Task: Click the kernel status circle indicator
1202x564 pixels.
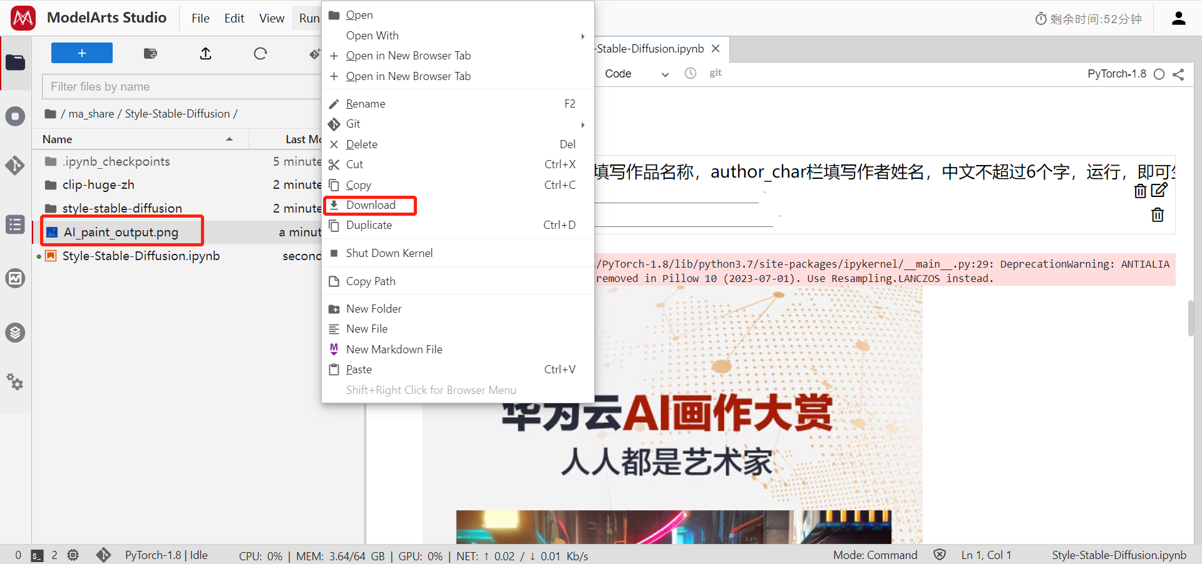Action: 1159,74
